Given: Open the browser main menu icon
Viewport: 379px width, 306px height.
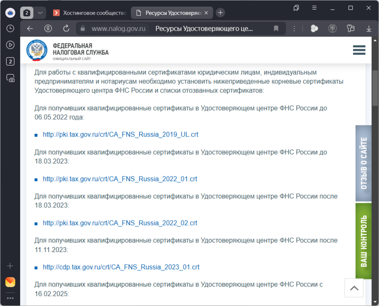Looking at the screenshot, I should click(314, 8).
